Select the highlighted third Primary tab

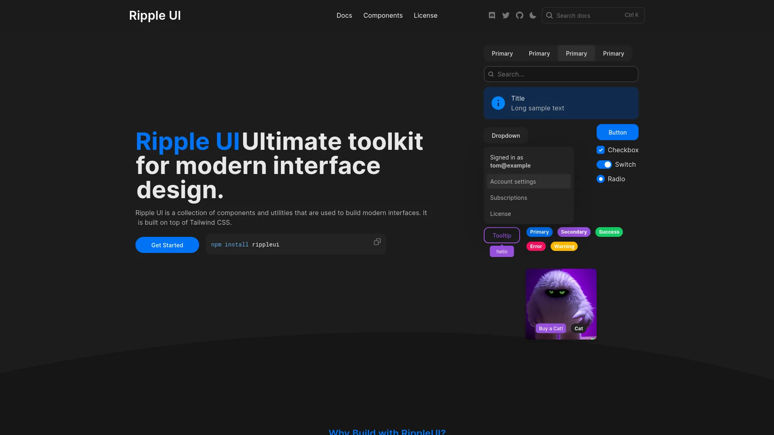pyautogui.click(x=576, y=54)
